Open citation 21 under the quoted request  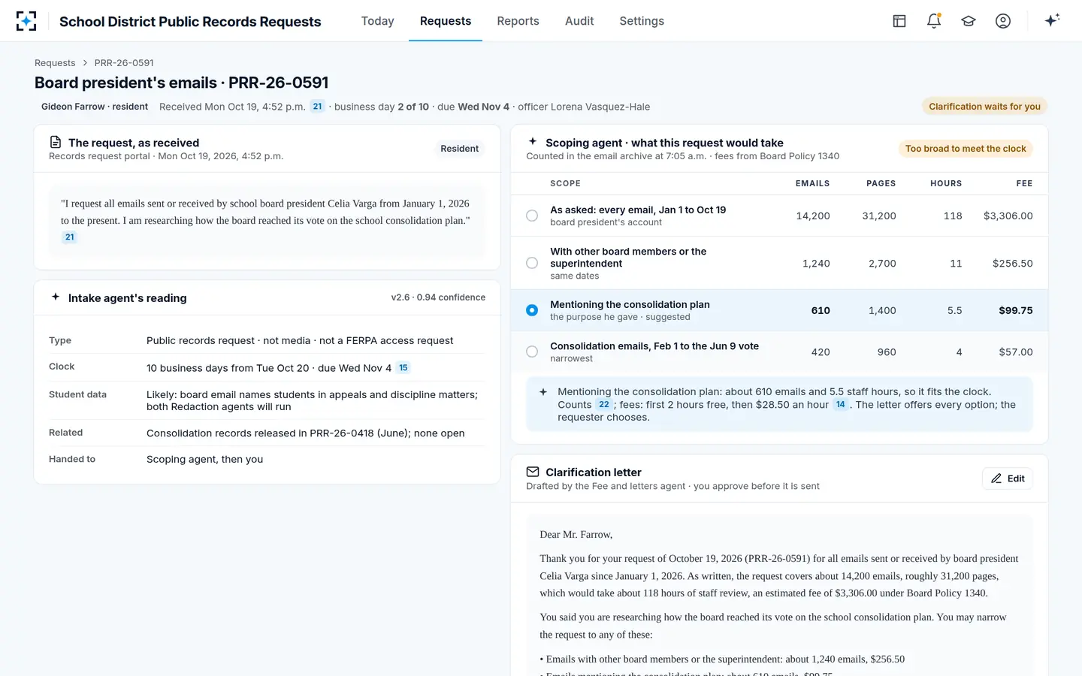(70, 237)
